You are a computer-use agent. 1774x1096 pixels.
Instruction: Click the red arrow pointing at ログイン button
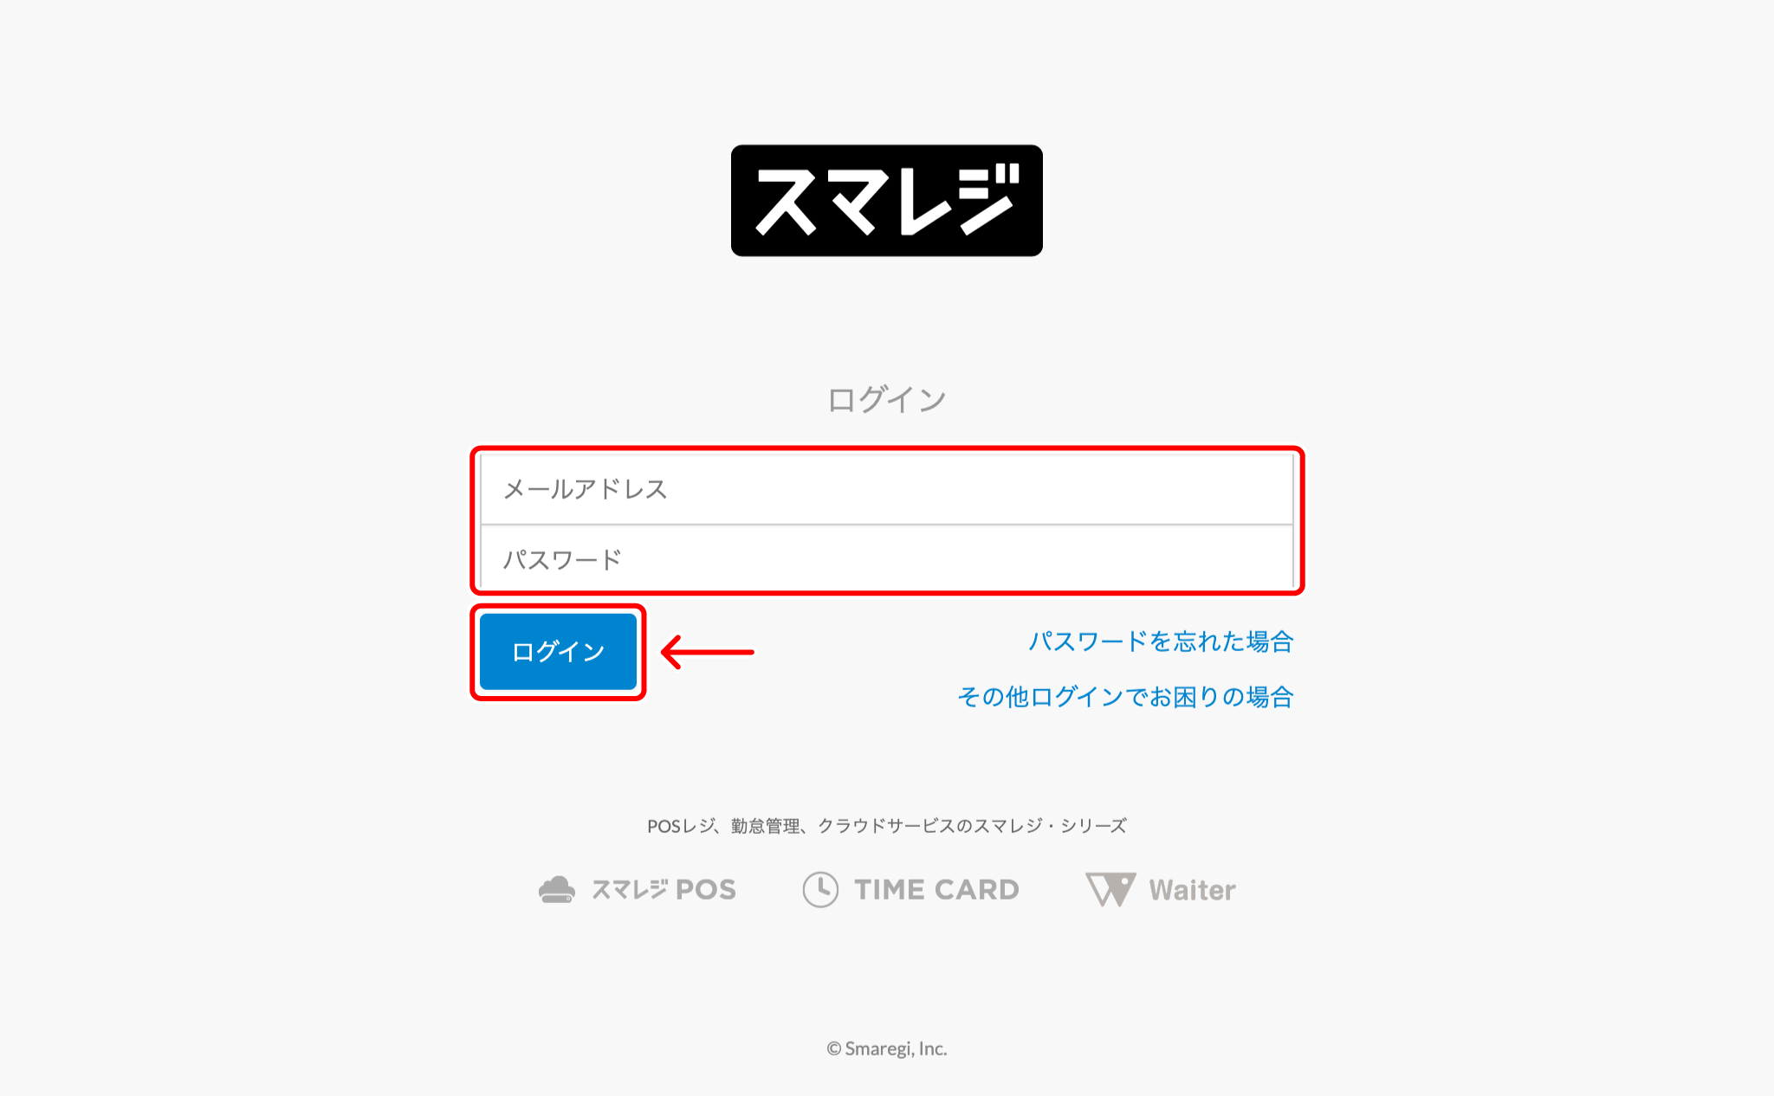(708, 652)
